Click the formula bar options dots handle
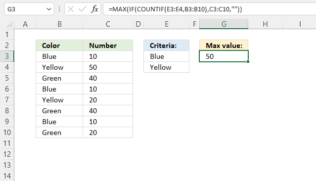316x181 pixels. (x=59, y=9)
